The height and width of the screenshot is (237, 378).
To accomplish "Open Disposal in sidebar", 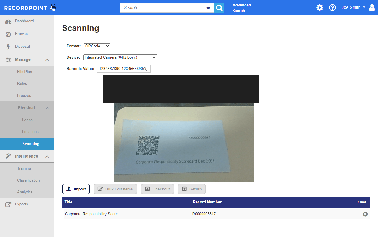I will click(x=22, y=47).
